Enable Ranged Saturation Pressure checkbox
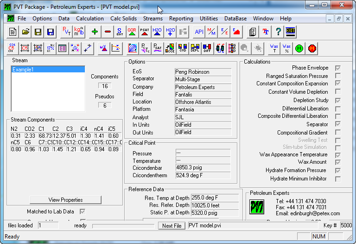Viewport: 356px width, 244px height. click(x=338, y=76)
